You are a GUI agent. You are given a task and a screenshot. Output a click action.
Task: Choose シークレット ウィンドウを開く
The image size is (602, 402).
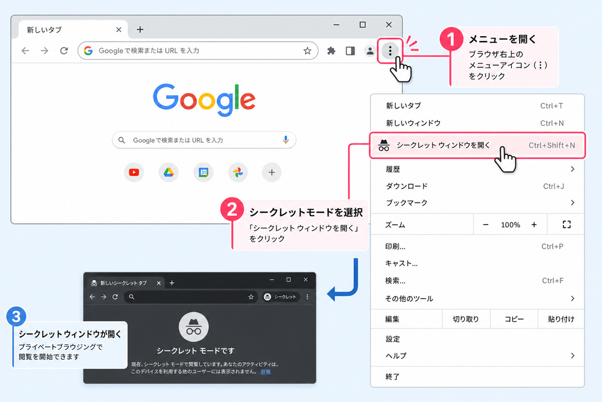coord(477,145)
